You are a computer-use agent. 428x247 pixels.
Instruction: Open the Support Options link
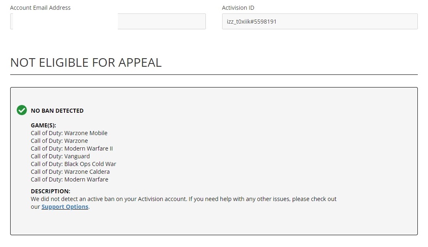65,207
